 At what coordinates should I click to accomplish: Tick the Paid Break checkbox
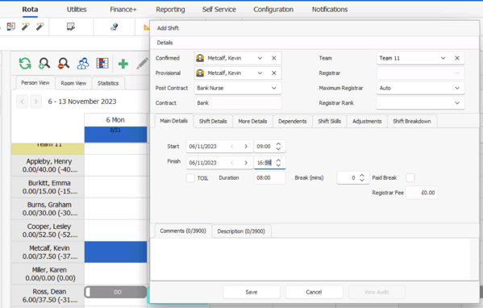click(x=410, y=177)
